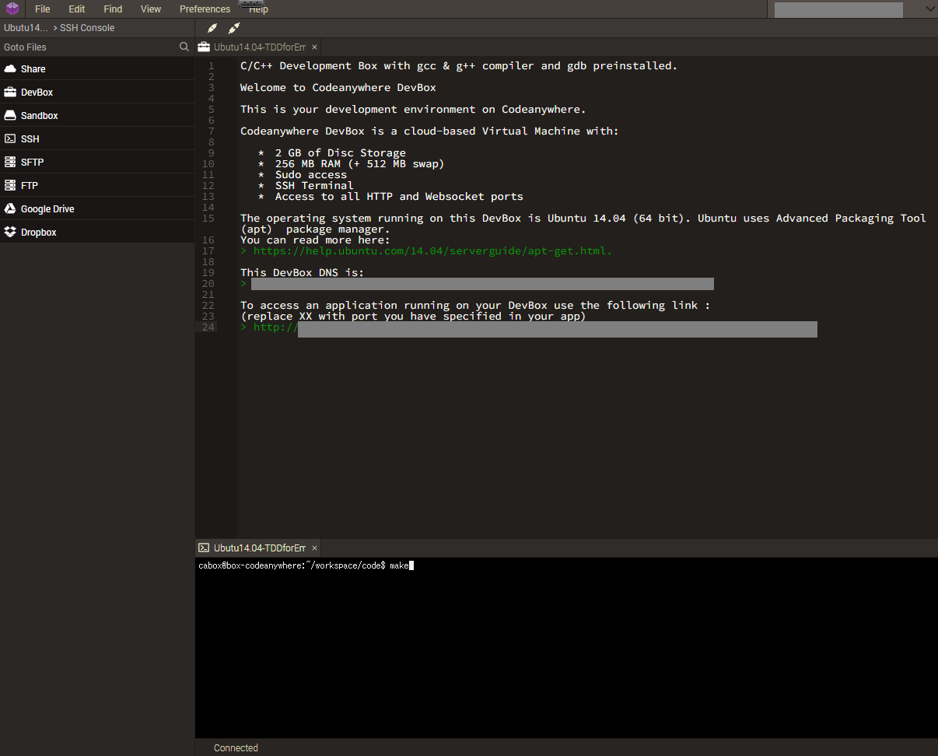Click the 'Welcome to Codeanywhere DevBox' line
Screen dimensions: 938x756
[x=338, y=88]
